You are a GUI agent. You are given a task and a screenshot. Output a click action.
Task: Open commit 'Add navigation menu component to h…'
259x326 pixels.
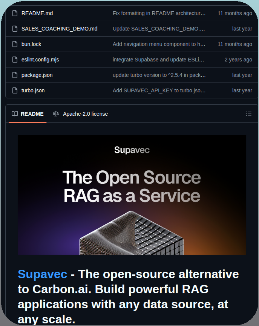pos(159,44)
